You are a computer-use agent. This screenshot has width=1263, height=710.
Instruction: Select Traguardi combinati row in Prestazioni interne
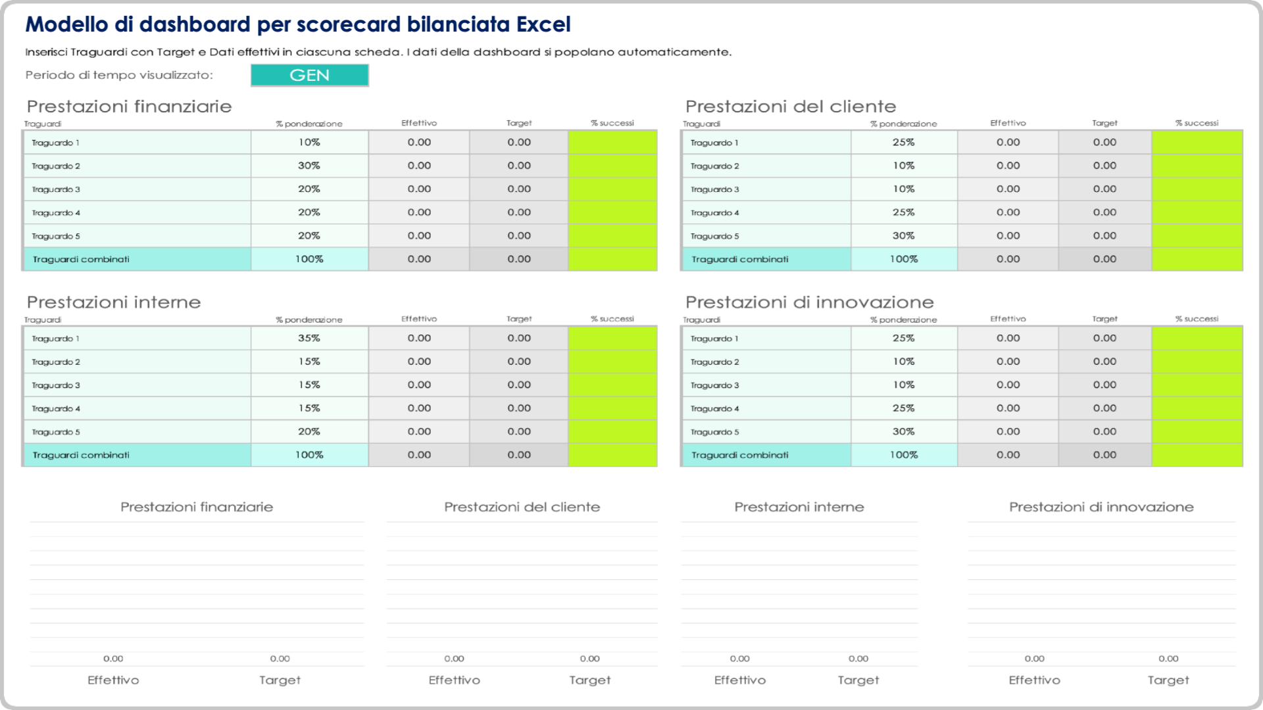tap(137, 455)
